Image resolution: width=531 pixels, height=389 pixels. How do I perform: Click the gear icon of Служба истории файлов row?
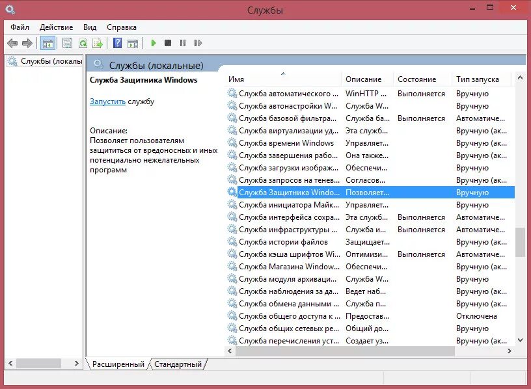tap(232, 241)
